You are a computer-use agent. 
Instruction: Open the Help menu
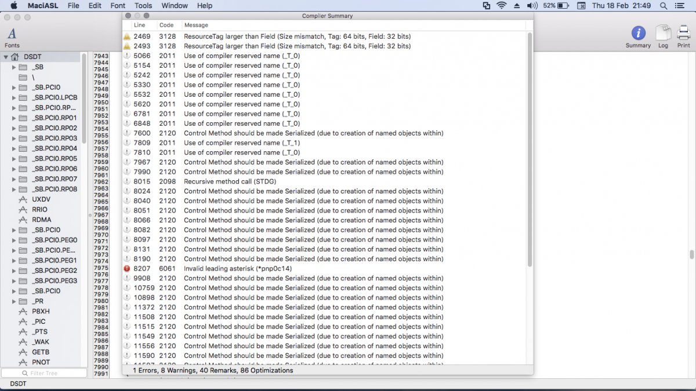click(x=205, y=5)
